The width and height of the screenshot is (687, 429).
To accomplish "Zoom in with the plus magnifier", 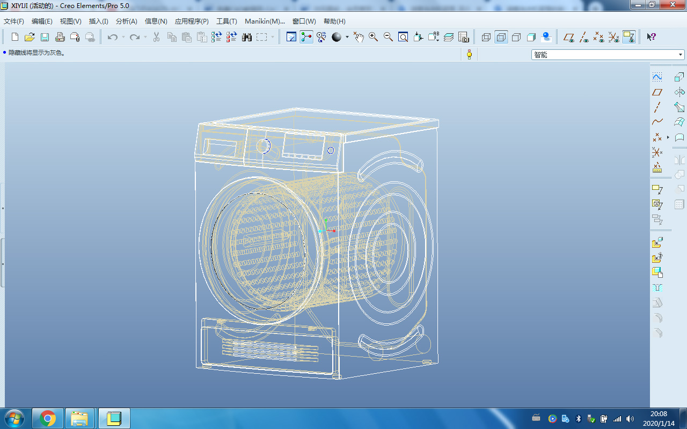I will 373,37.
